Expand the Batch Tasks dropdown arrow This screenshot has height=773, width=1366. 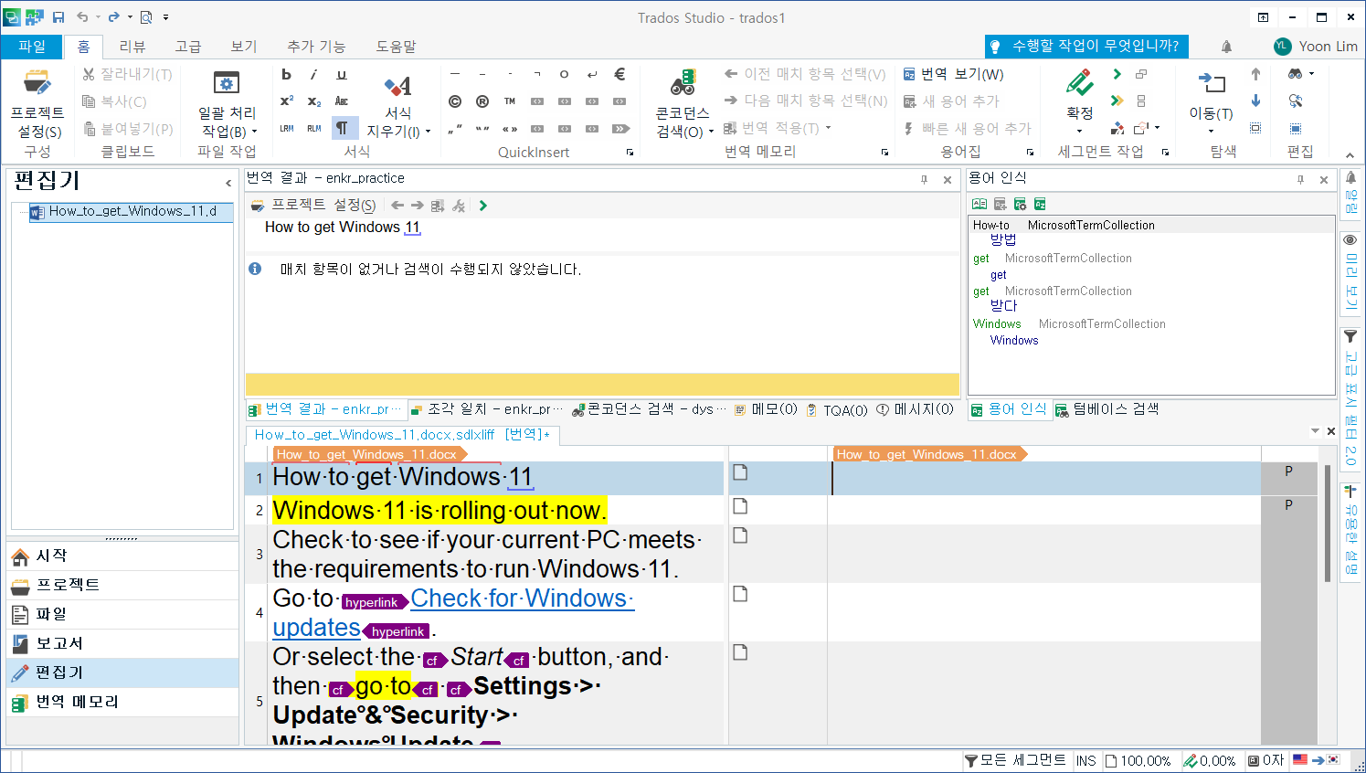pos(254,132)
